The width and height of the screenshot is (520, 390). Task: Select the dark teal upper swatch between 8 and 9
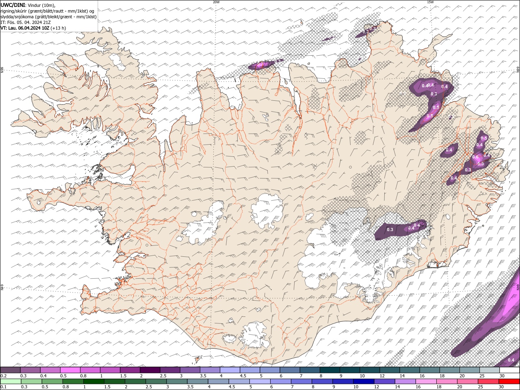330,370
